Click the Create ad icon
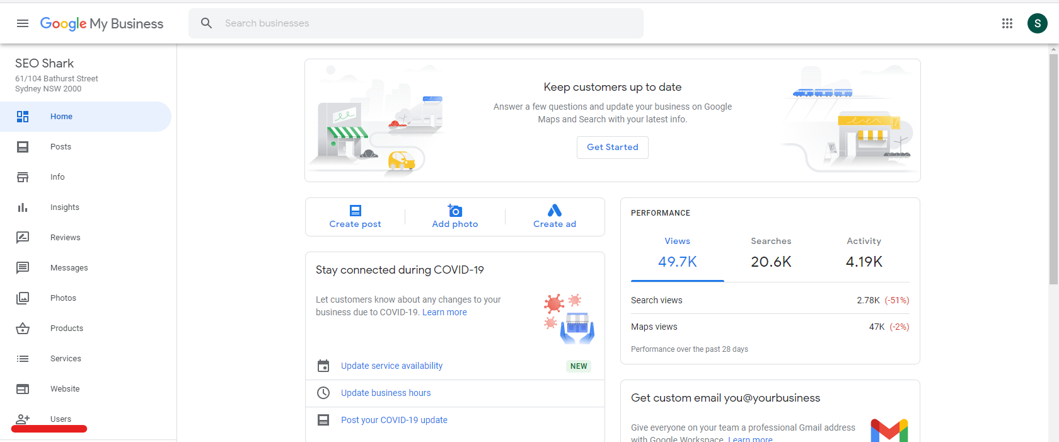Image resolution: width=1059 pixels, height=442 pixels. point(555,210)
